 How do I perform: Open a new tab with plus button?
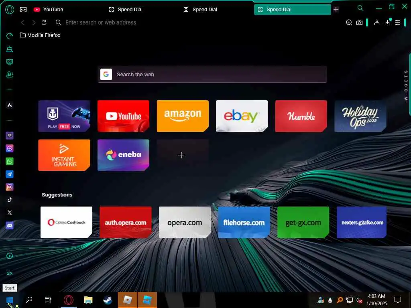click(336, 10)
